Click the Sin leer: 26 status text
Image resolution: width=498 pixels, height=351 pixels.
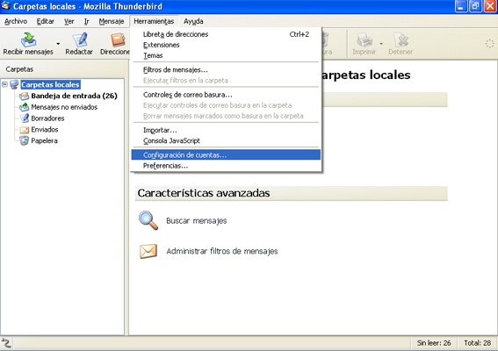pos(434,343)
